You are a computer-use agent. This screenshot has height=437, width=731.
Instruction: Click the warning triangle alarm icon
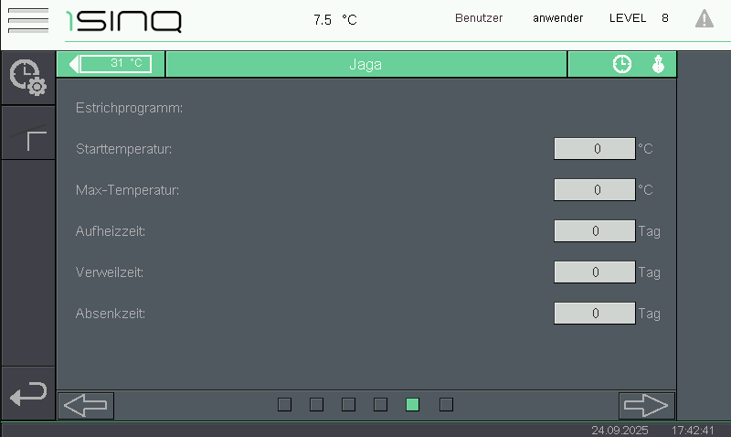pyautogui.click(x=704, y=18)
